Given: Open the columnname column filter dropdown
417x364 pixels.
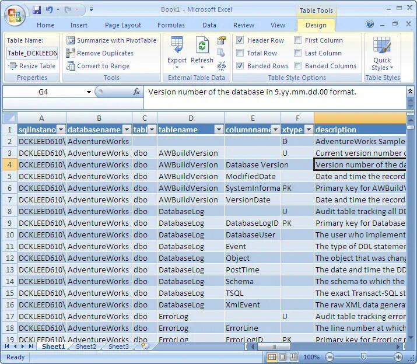Looking at the screenshot, I should 275,129.
